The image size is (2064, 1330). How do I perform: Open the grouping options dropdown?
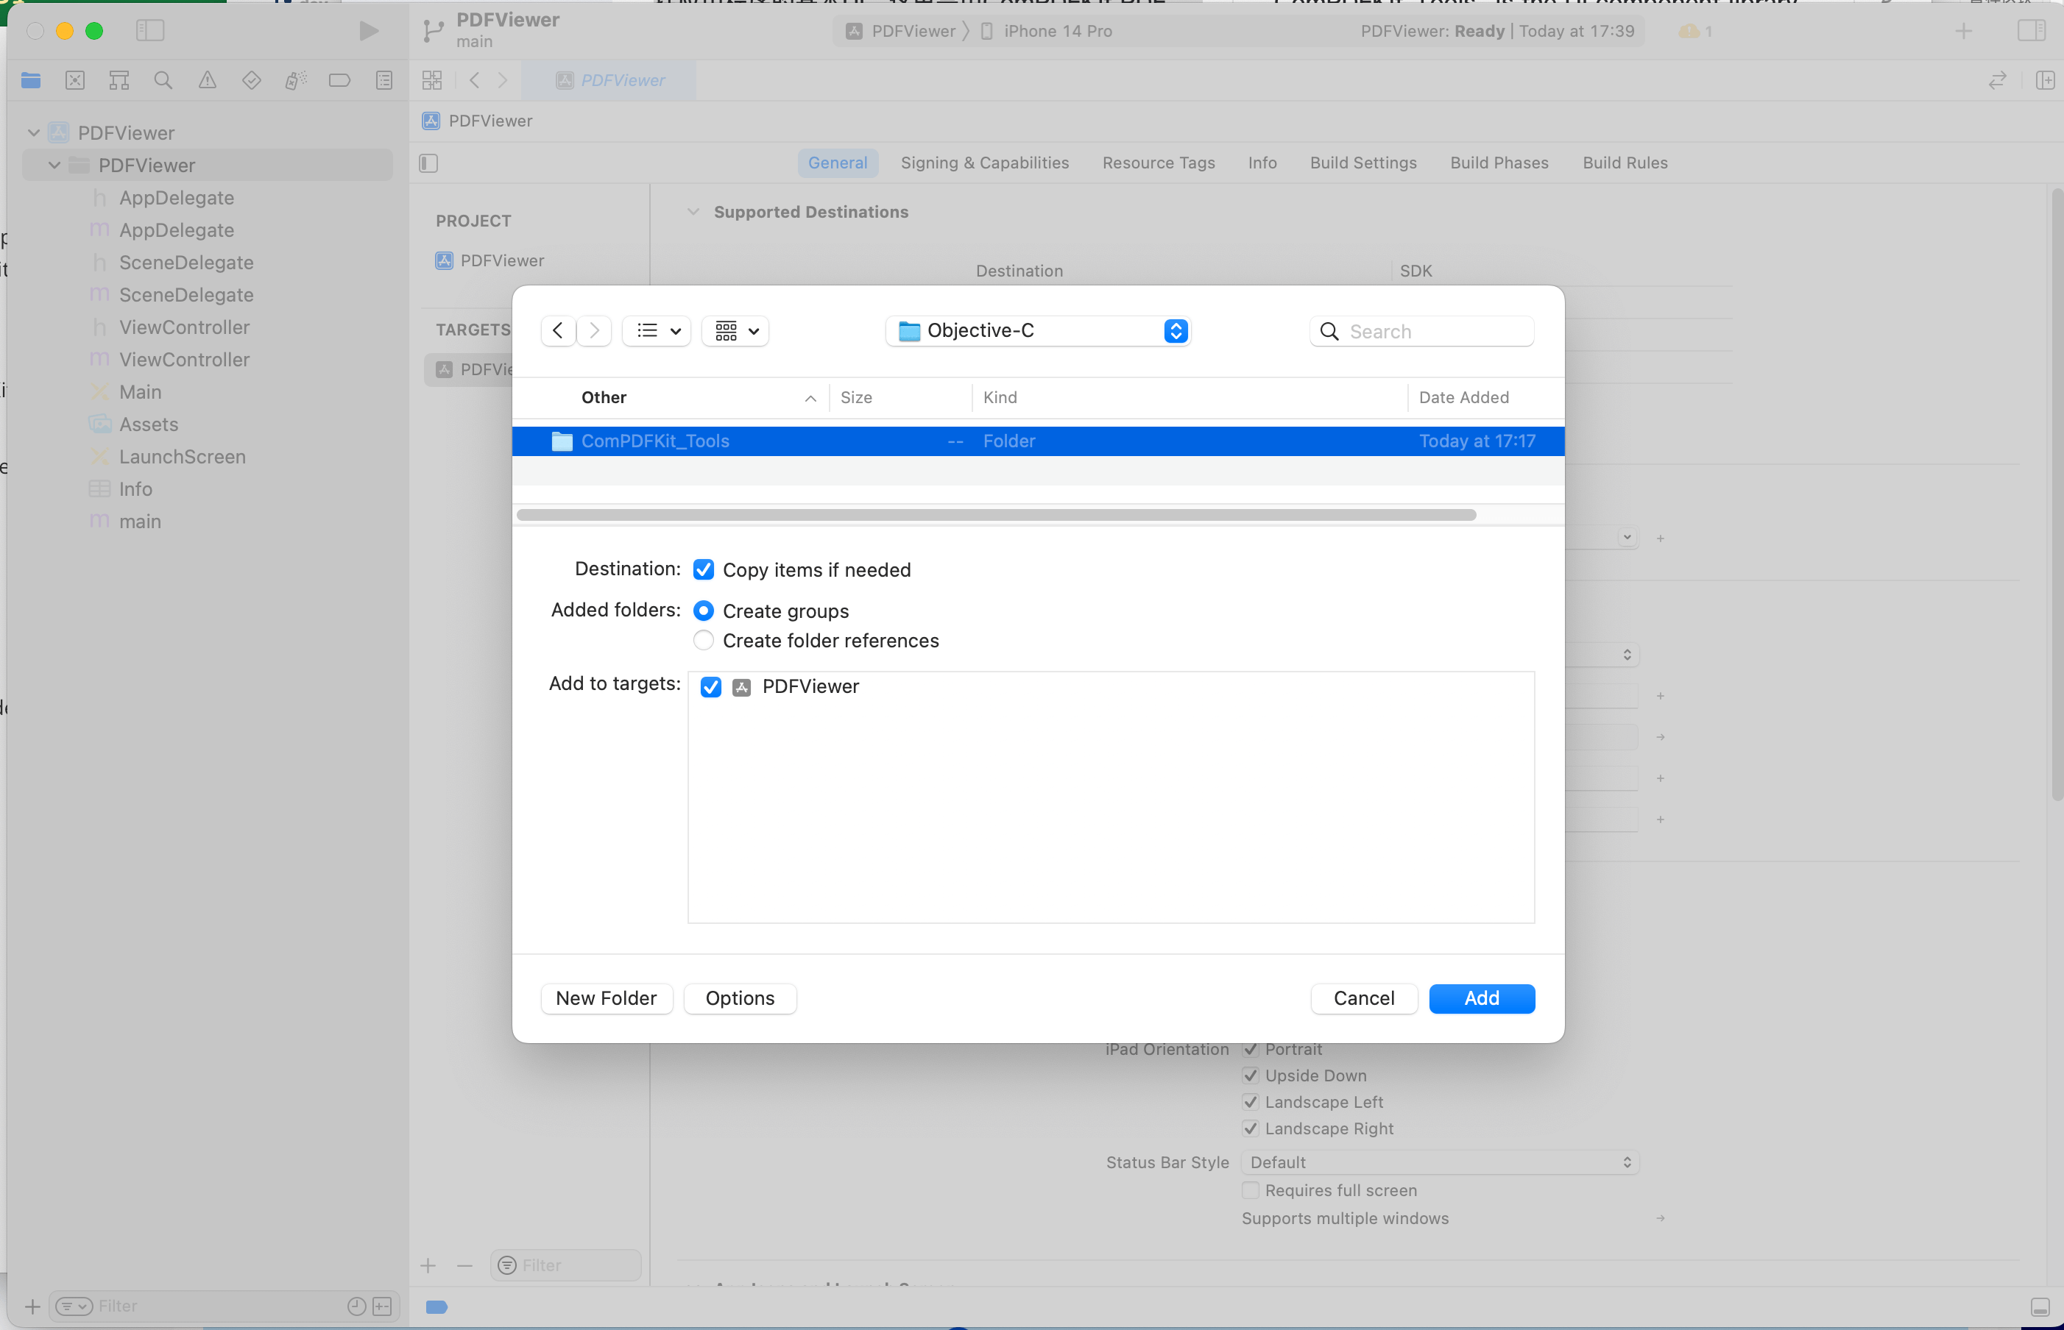coord(736,331)
